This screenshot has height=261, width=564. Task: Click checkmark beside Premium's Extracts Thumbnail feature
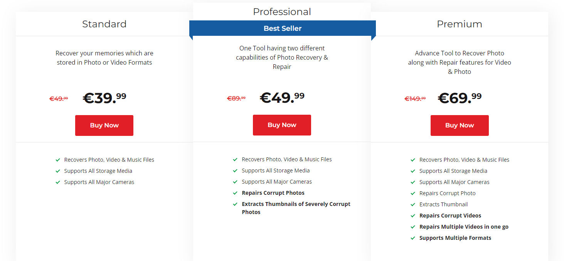pyautogui.click(x=413, y=205)
